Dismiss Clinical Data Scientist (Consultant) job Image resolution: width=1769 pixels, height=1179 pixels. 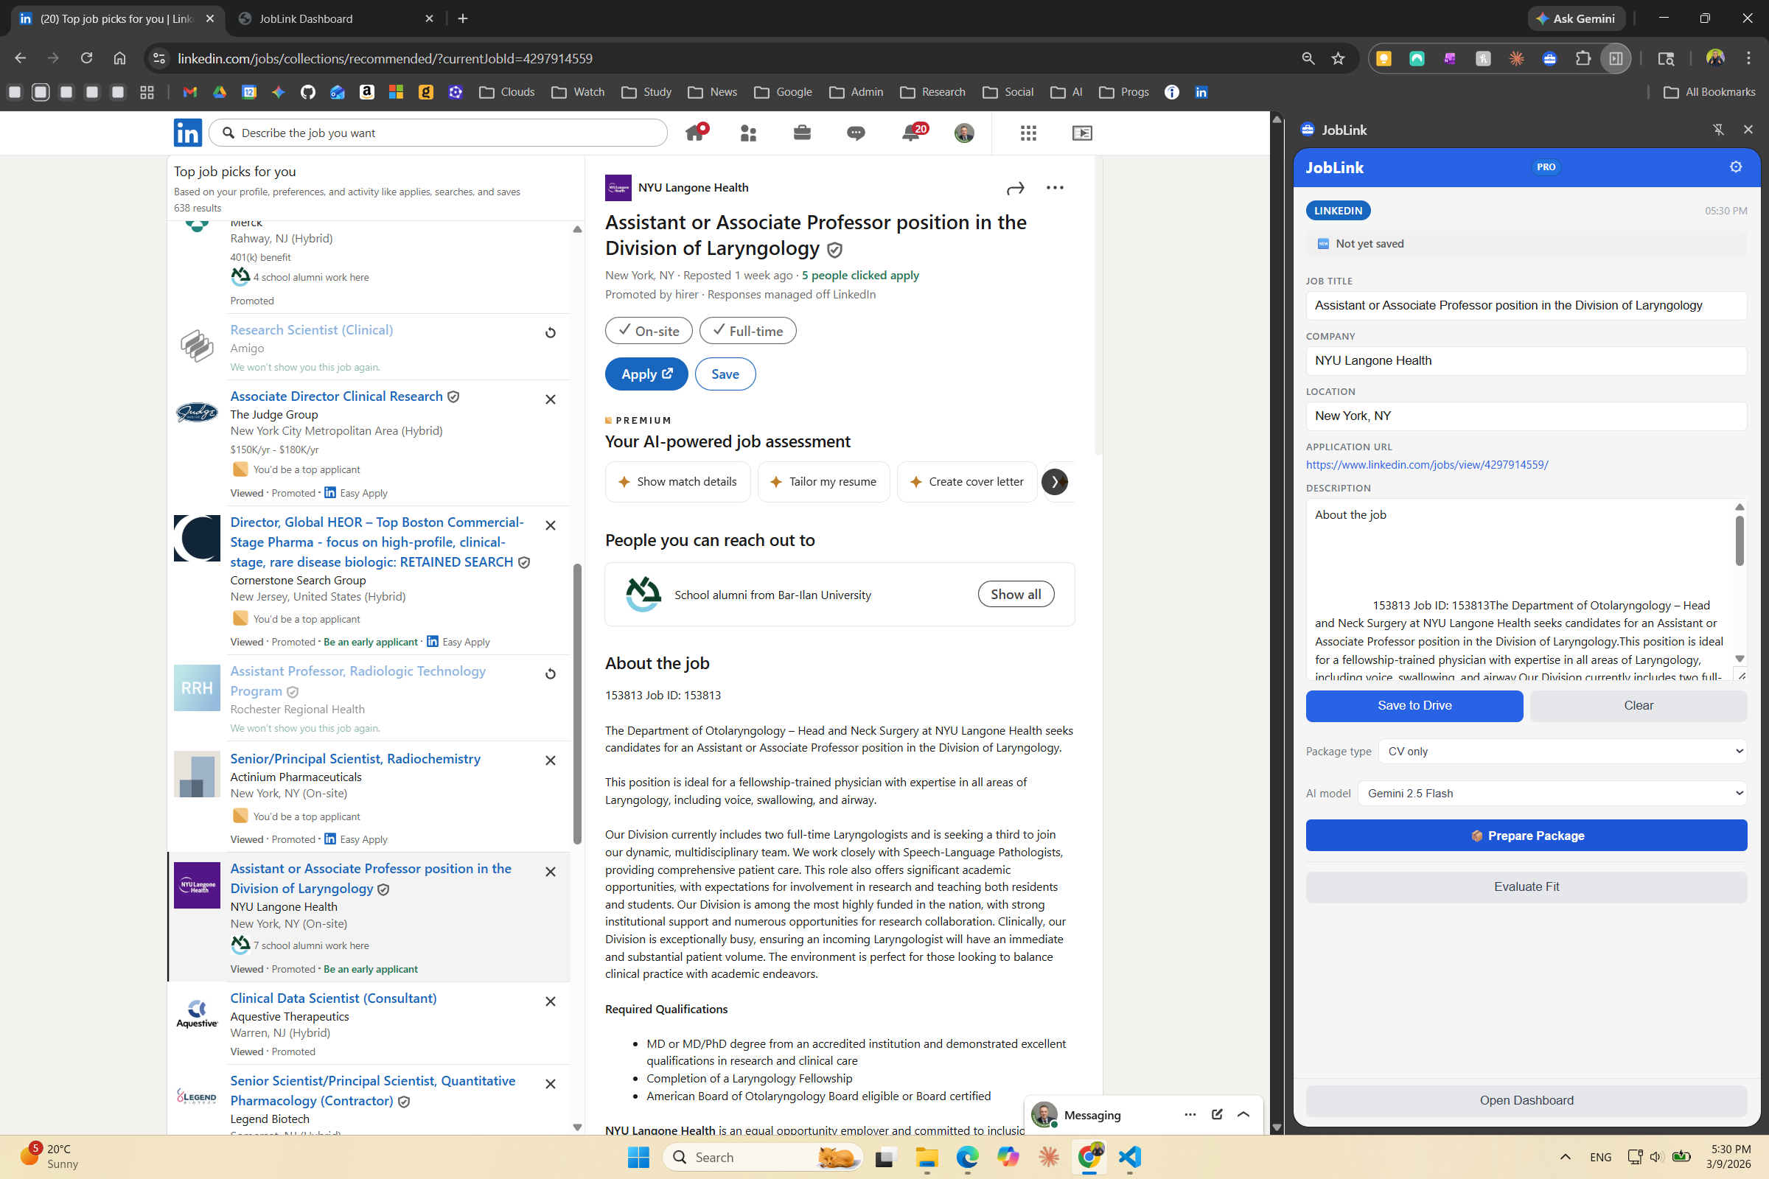pyautogui.click(x=551, y=1001)
